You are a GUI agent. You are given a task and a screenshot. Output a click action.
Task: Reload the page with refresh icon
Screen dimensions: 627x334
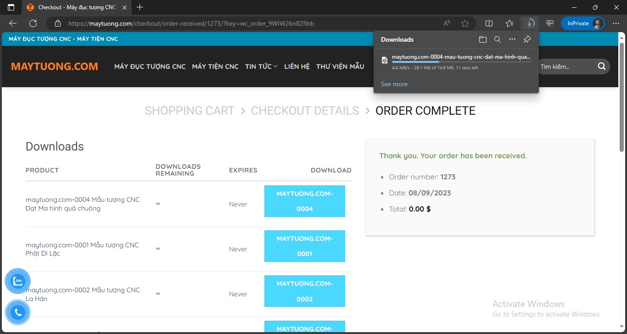click(33, 23)
